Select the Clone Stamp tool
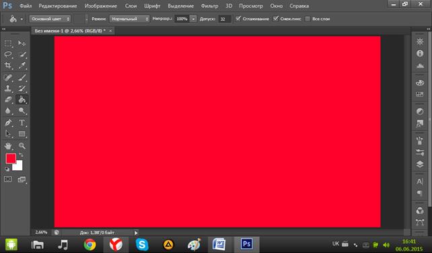Image resolution: width=432 pixels, height=253 pixels. click(x=8, y=88)
